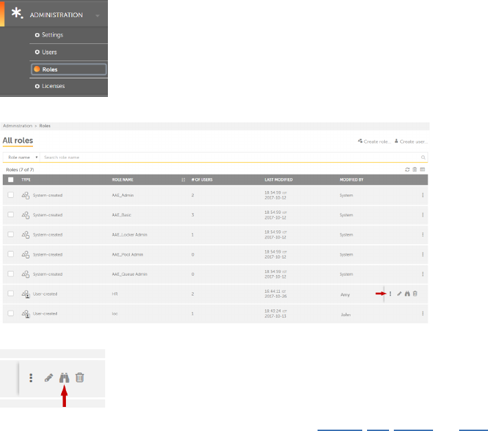Screen dimensions: 488x431
Task: Click the role type icon for AAE_Pool Admin
Action: click(25, 254)
